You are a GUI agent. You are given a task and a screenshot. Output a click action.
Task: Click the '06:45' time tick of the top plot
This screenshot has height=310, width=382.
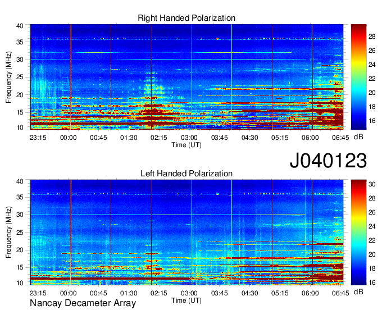(x=340, y=138)
